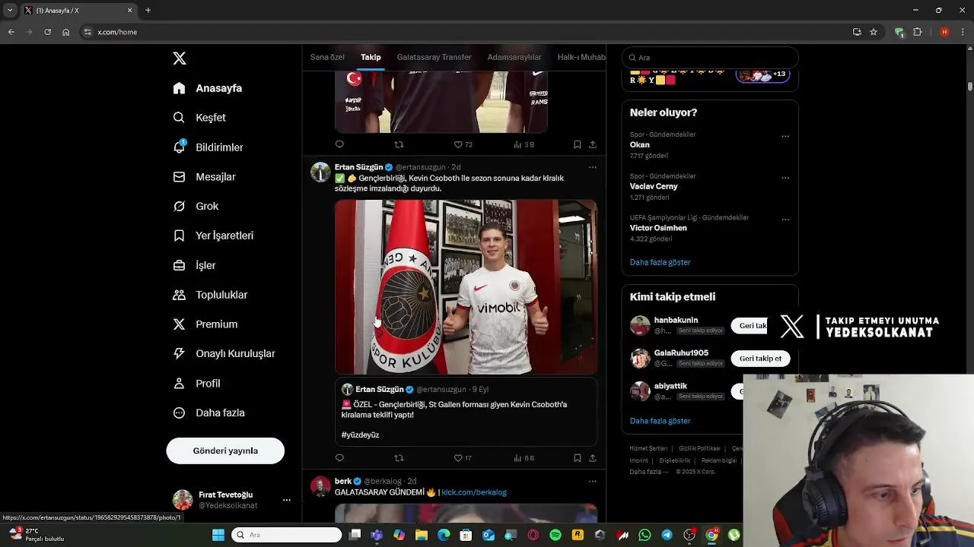Bookmark Ertan Süzgün's Gençlerbirliği post
974x547 pixels.
coord(577,458)
